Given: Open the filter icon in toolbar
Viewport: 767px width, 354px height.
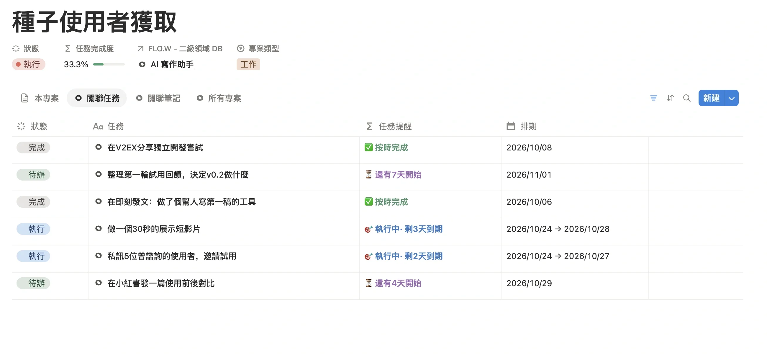Looking at the screenshot, I should 653,98.
